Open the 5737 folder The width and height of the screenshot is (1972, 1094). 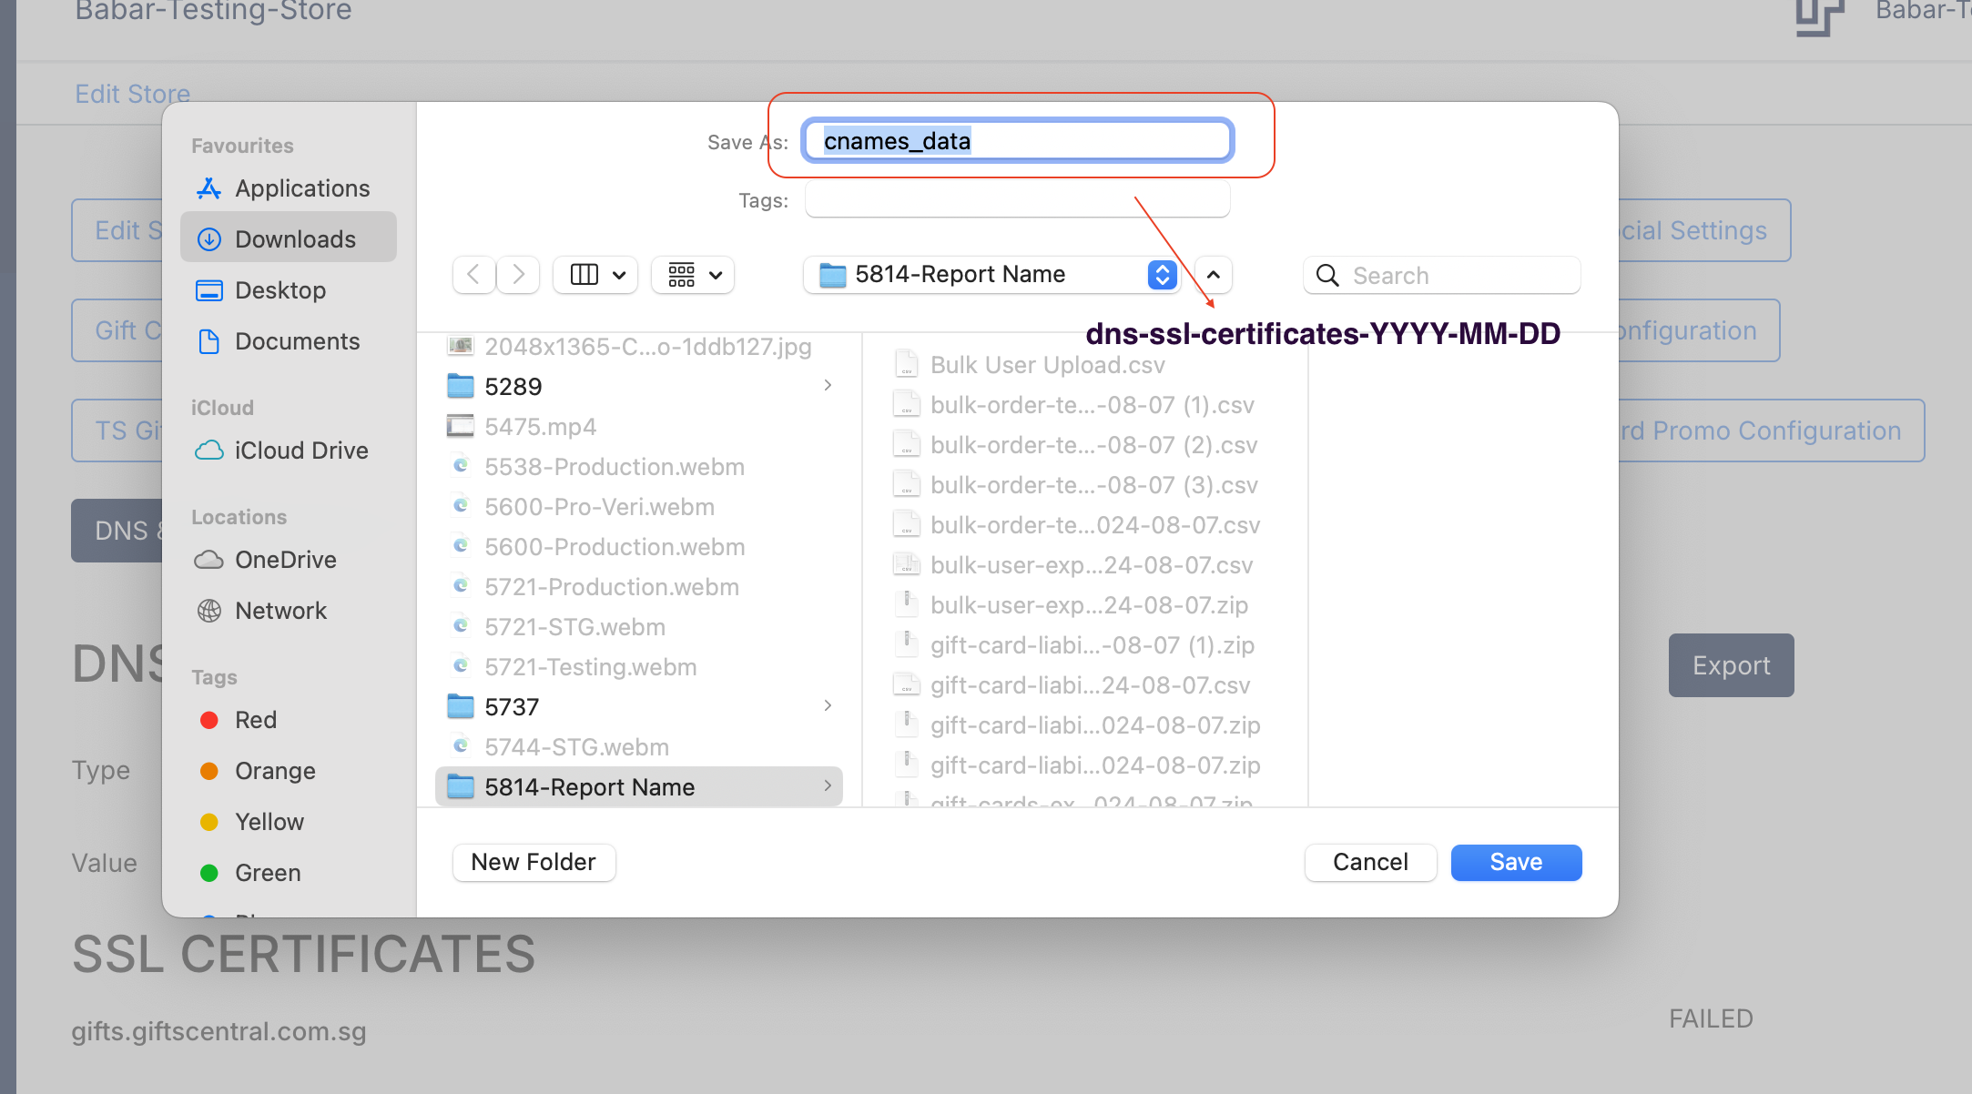pos(638,707)
